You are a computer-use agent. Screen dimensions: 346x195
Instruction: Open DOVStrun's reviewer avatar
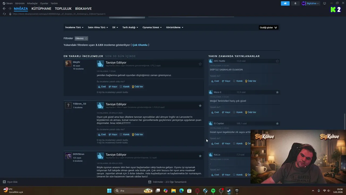tap(68, 155)
